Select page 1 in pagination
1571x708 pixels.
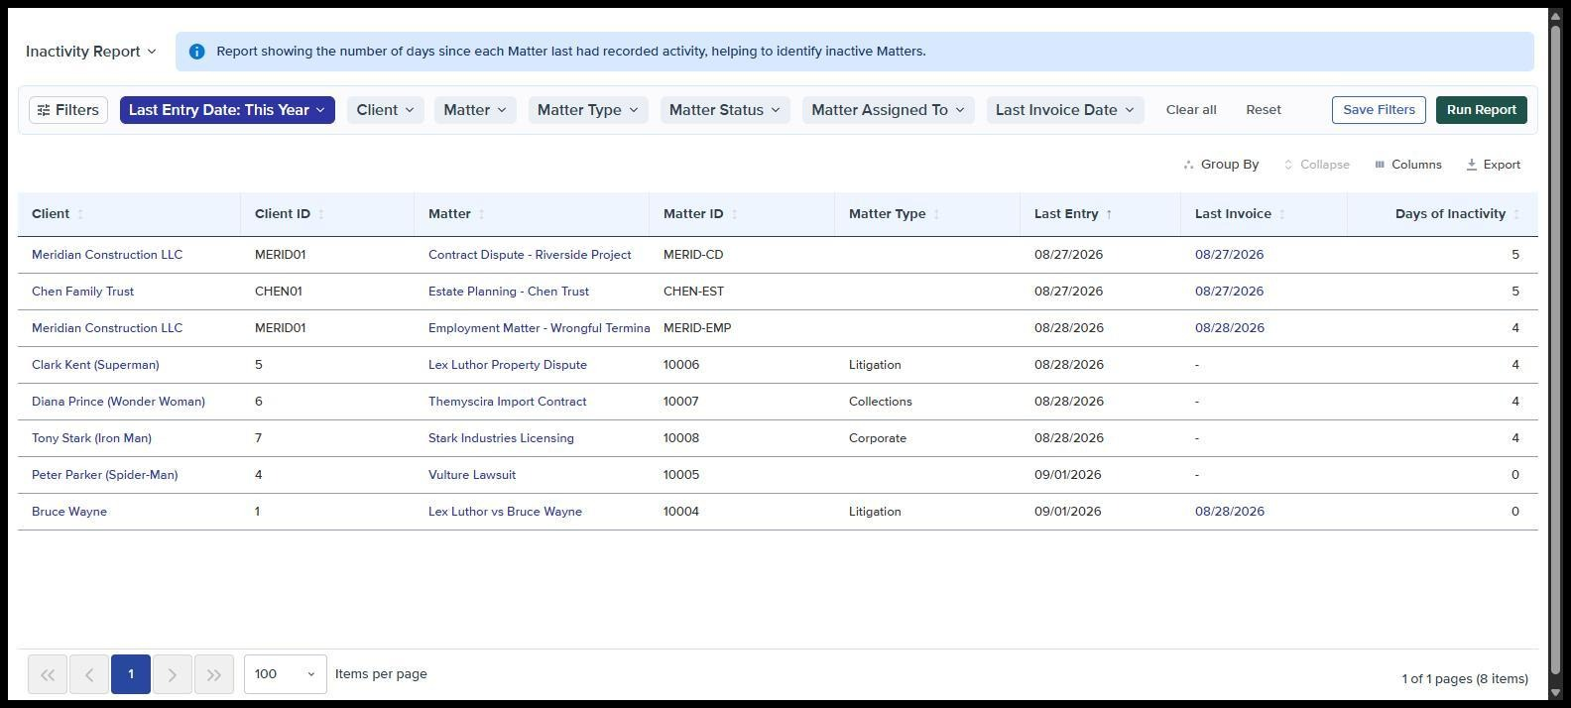pyautogui.click(x=131, y=674)
